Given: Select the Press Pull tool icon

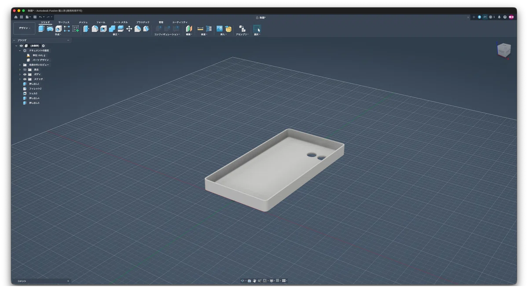Looking at the screenshot, I should pos(86,29).
